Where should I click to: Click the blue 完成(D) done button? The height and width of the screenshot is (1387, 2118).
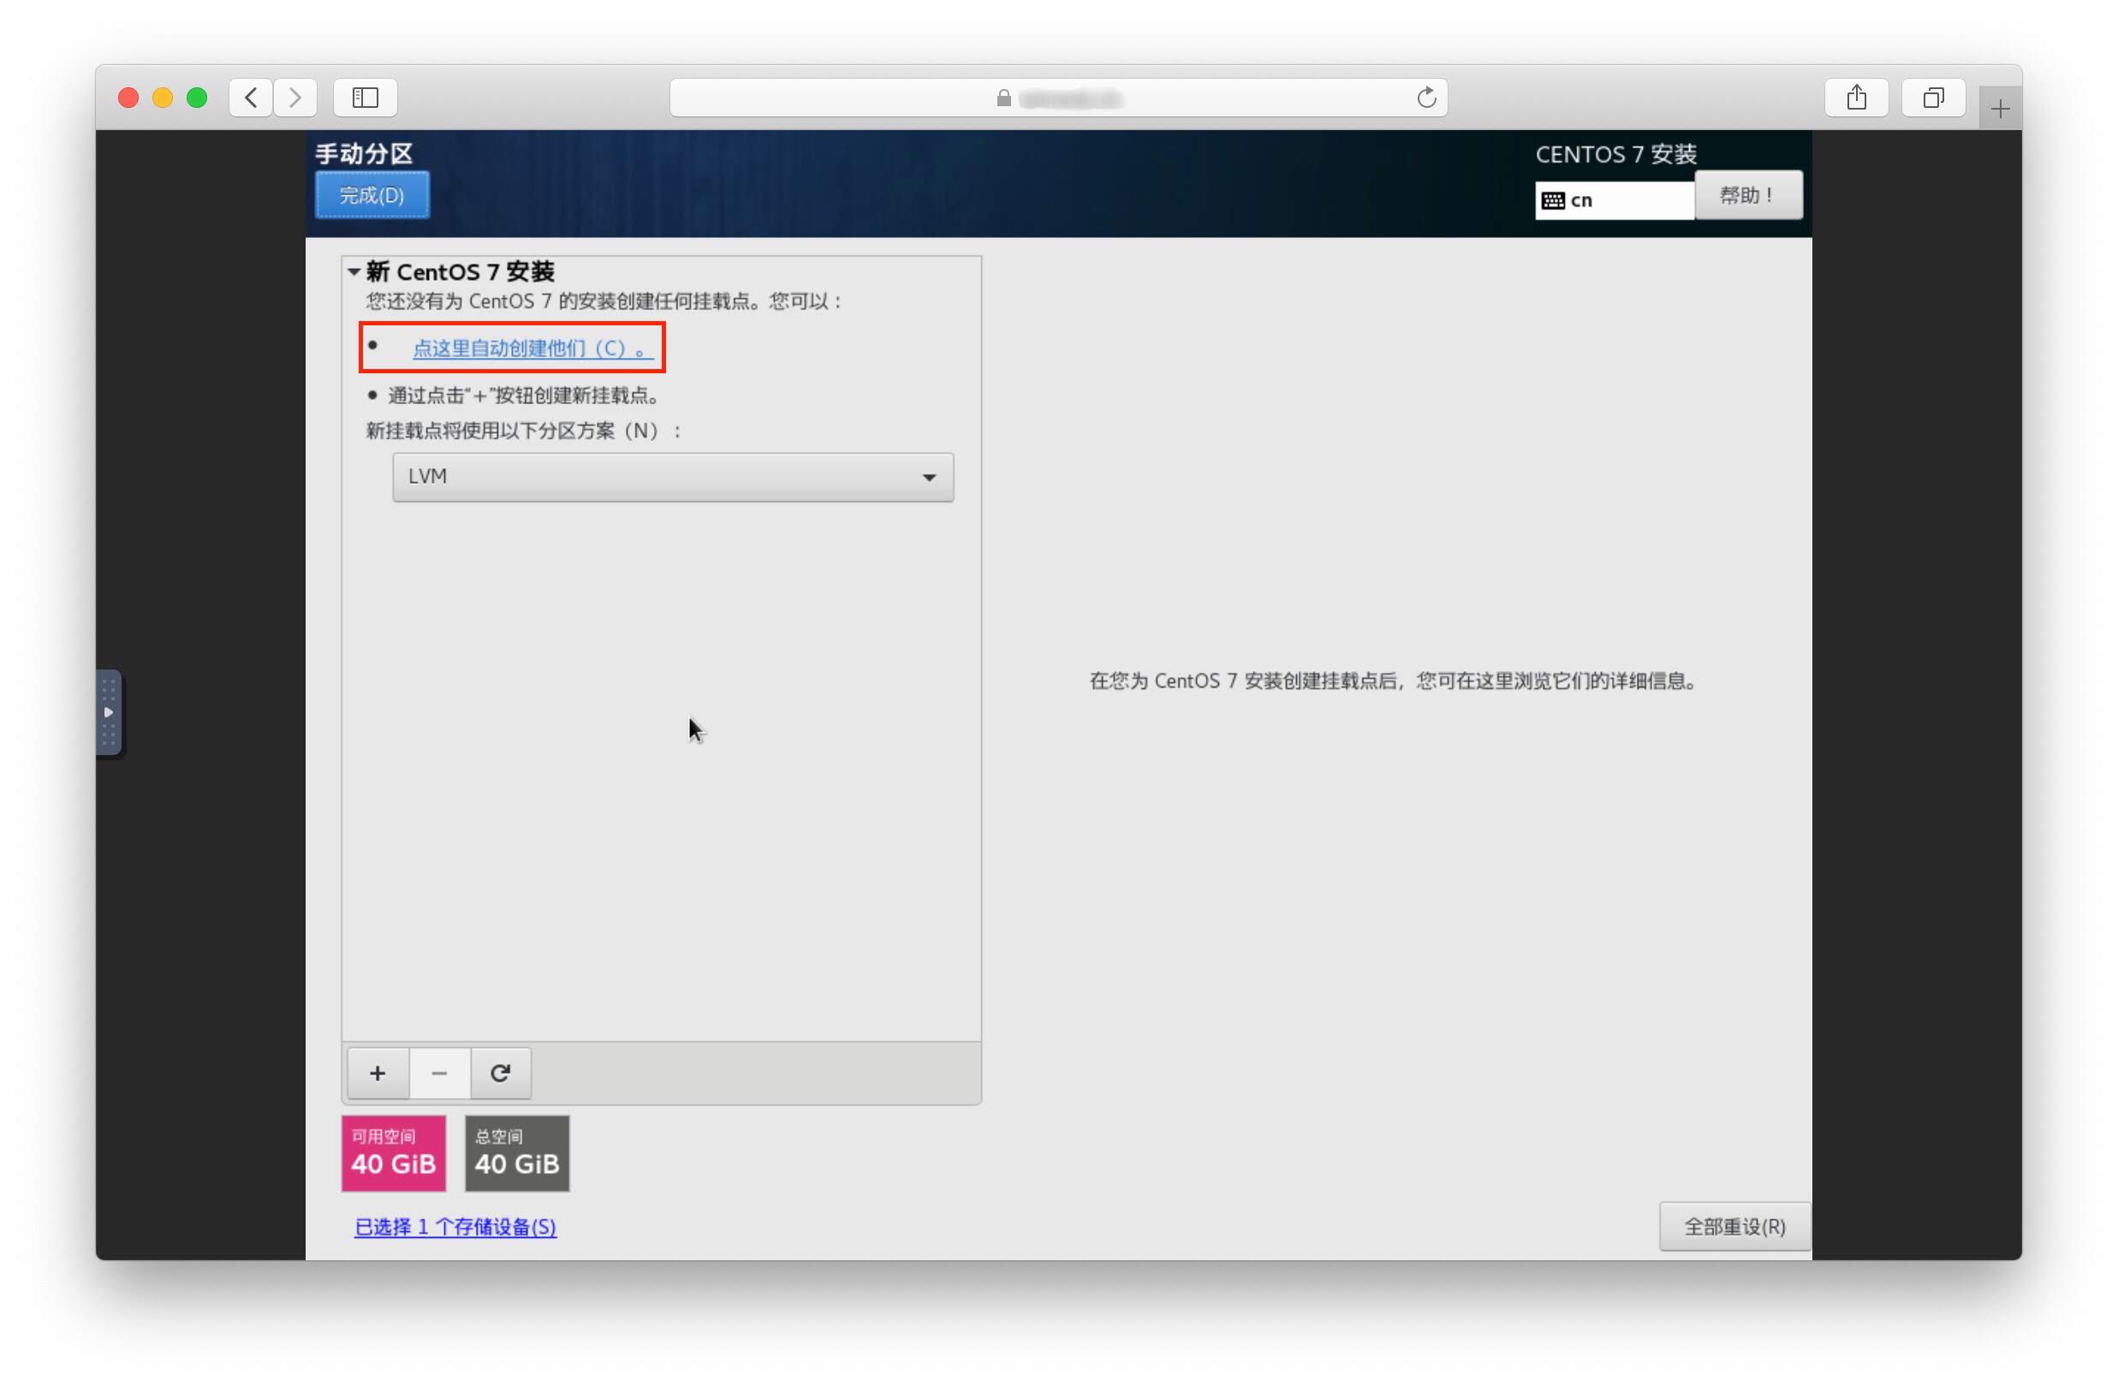tap(372, 195)
